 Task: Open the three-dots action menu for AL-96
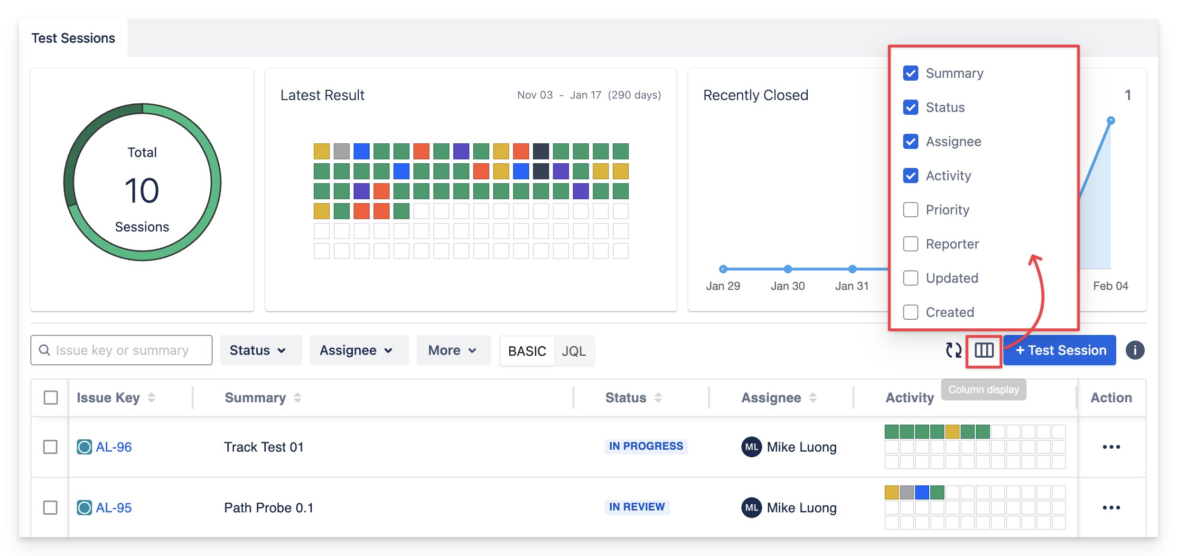[x=1111, y=447]
